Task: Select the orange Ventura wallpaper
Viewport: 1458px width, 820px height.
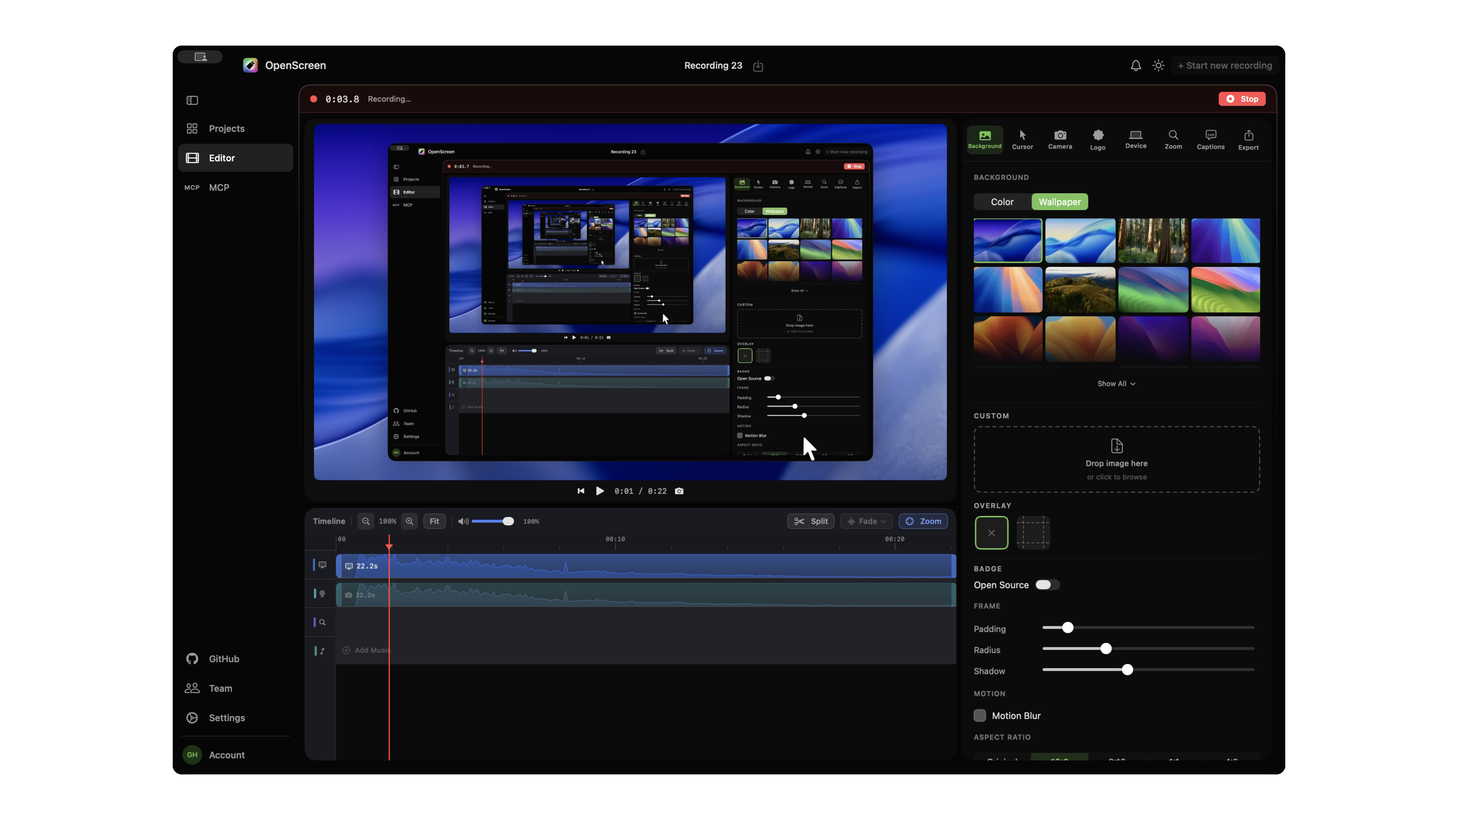Action: [x=1007, y=339]
